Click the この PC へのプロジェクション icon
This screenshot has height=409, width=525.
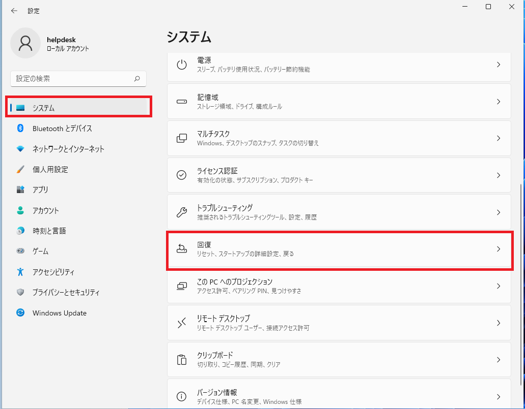pyautogui.click(x=181, y=286)
